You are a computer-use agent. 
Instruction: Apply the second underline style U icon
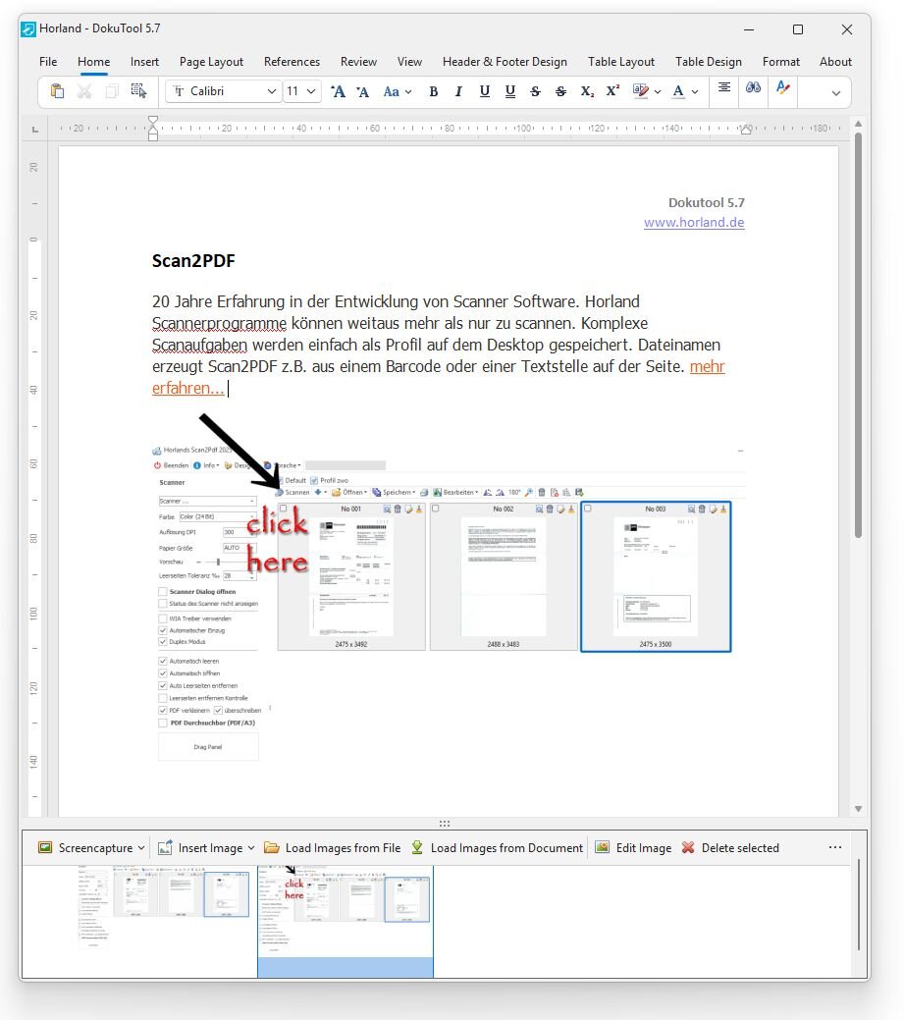(x=510, y=91)
